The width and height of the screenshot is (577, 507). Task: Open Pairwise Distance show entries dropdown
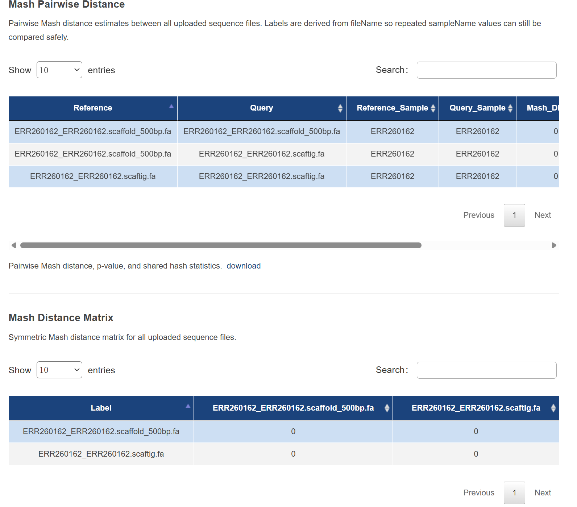[59, 70]
